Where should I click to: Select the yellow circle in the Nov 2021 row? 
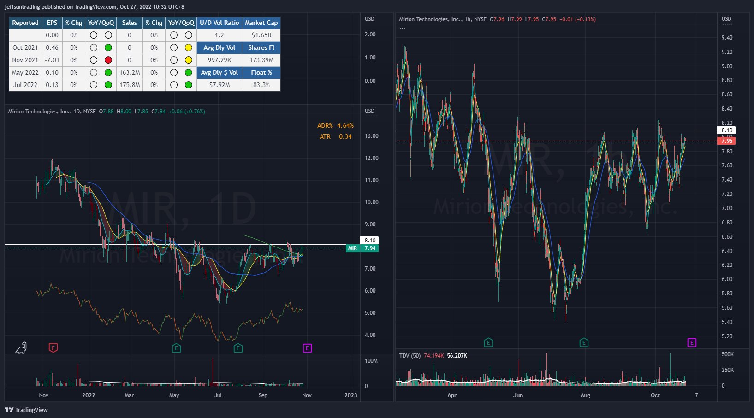(x=189, y=60)
